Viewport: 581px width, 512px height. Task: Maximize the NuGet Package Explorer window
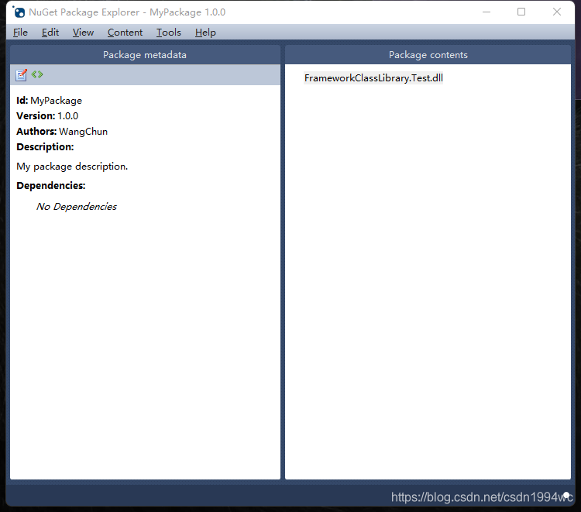pos(521,12)
